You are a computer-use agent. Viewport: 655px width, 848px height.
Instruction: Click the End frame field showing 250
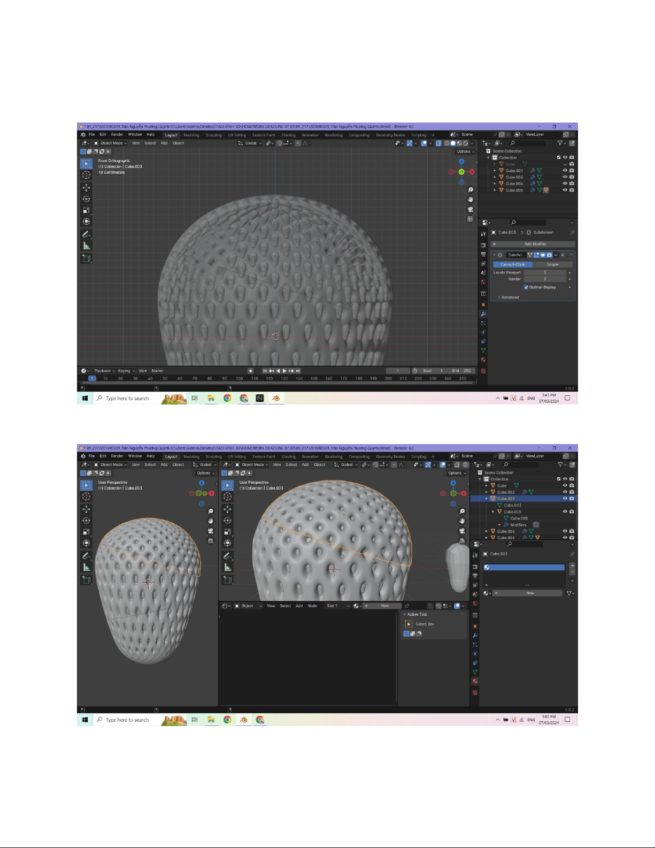tap(461, 371)
